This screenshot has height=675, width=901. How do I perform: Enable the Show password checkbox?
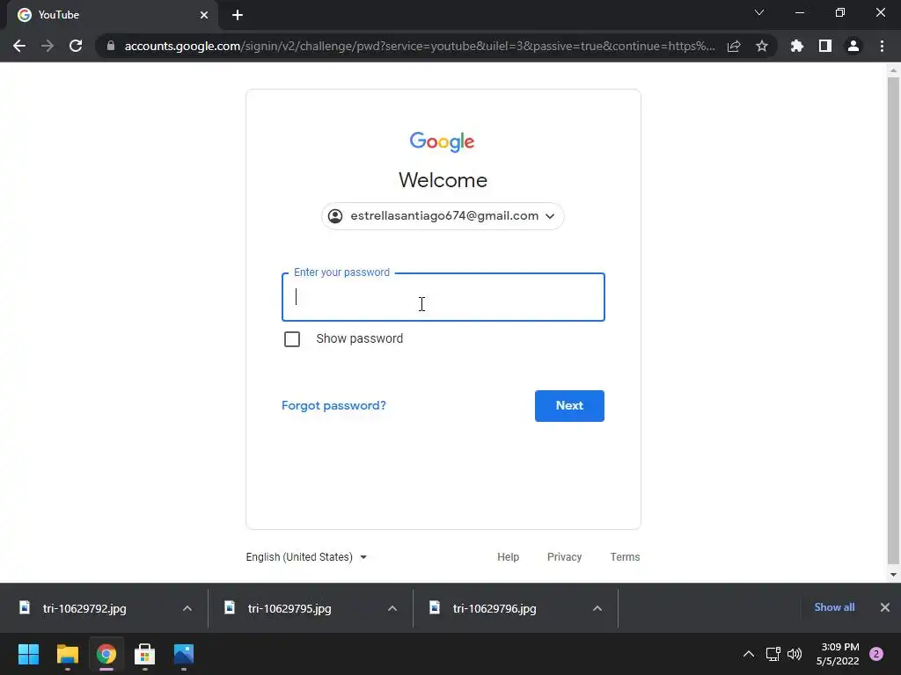pos(292,339)
